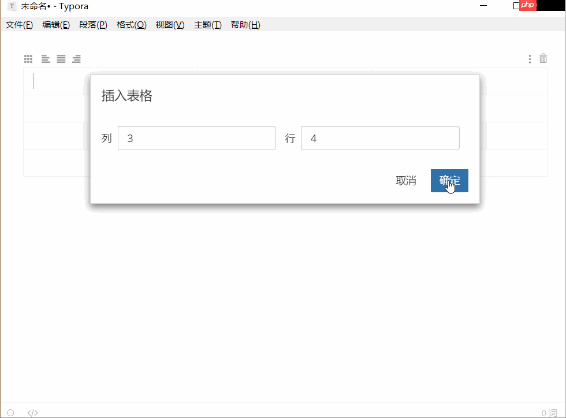Delete the table via the trash icon

[543, 58]
